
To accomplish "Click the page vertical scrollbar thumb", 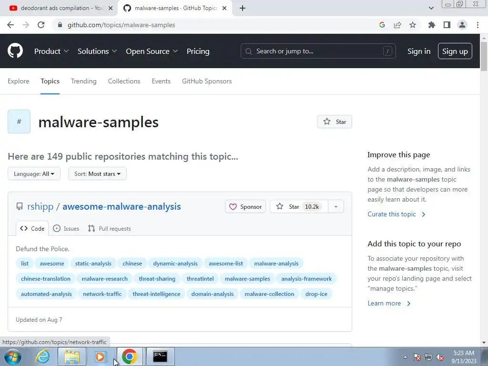I will click(x=484, y=56).
